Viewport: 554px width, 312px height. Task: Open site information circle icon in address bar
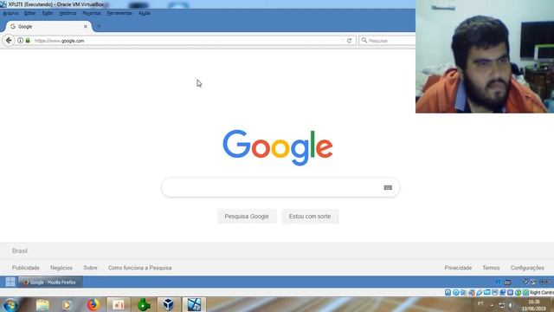tap(20, 41)
